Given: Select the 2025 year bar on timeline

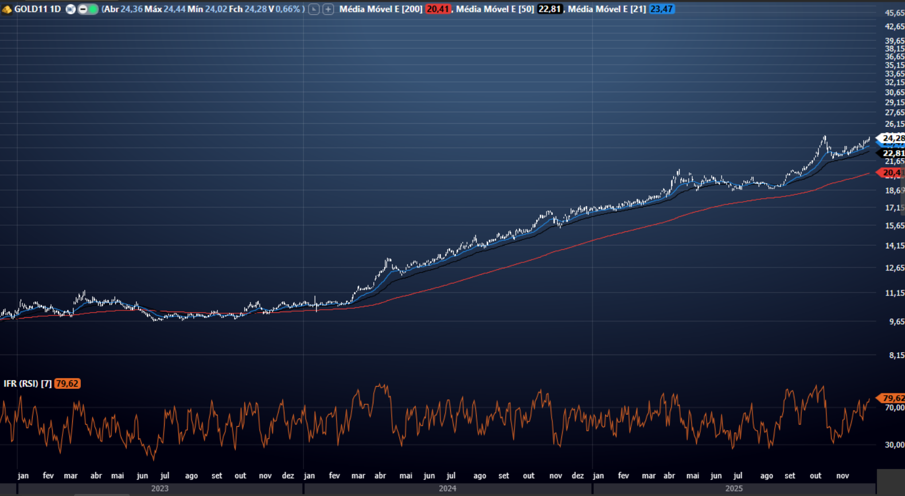Looking at the screenshot, I should click(x=734, y=489).
